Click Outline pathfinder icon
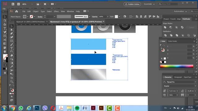This screenshot has height=111, width=198. pyautogui.click(x=188, y=35)
